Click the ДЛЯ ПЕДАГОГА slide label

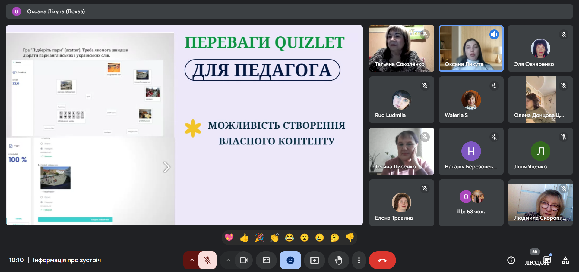tap(262, 70)
